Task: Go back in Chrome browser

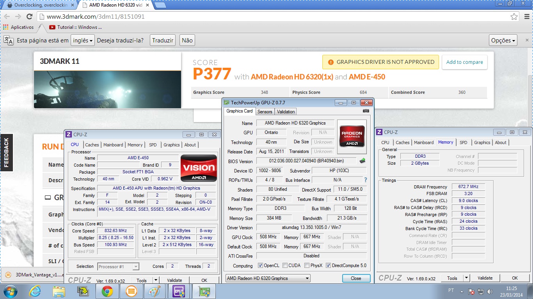Action: click(7, 17)
